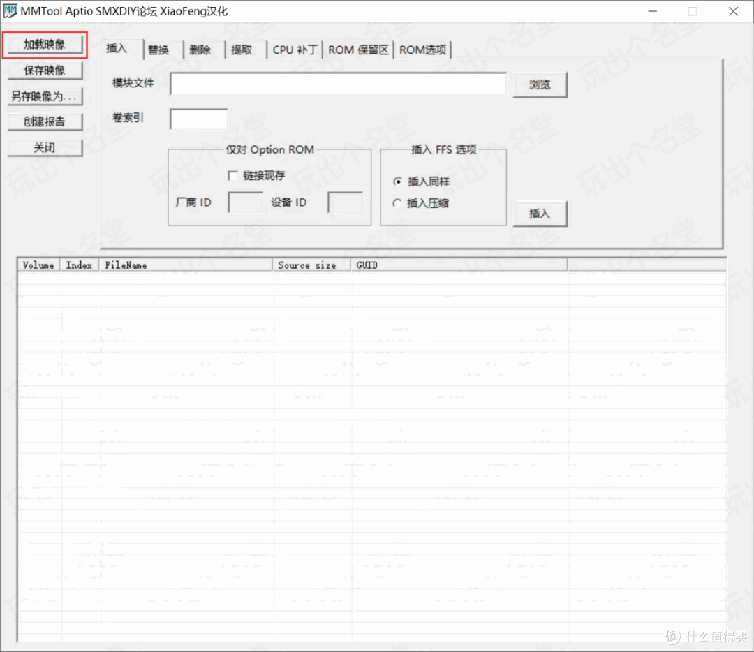Select the 插入同样 radio option
Image resolution: width=754 pixels, height=652 pixels.
coord(397,181)
